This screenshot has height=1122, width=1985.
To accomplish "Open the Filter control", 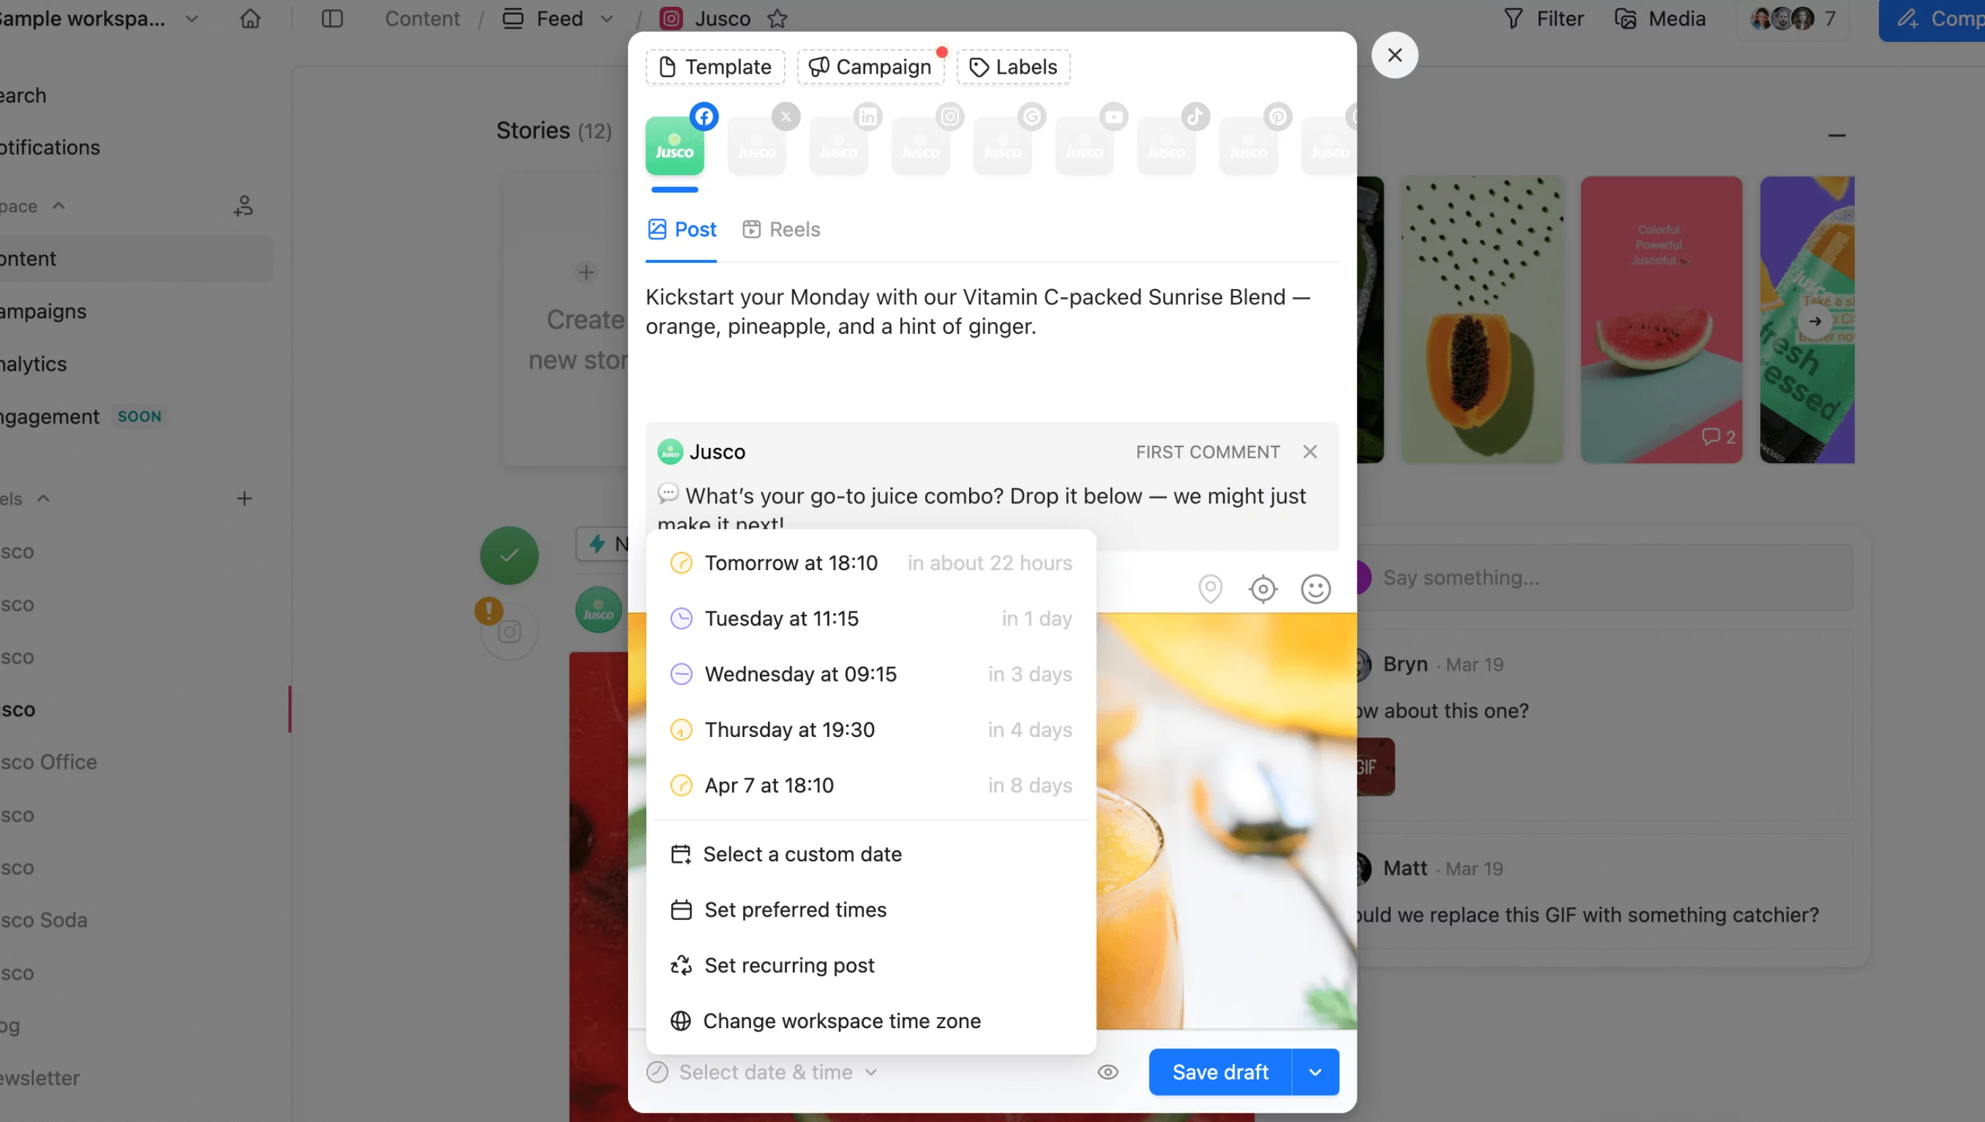I will [1543, 18].
